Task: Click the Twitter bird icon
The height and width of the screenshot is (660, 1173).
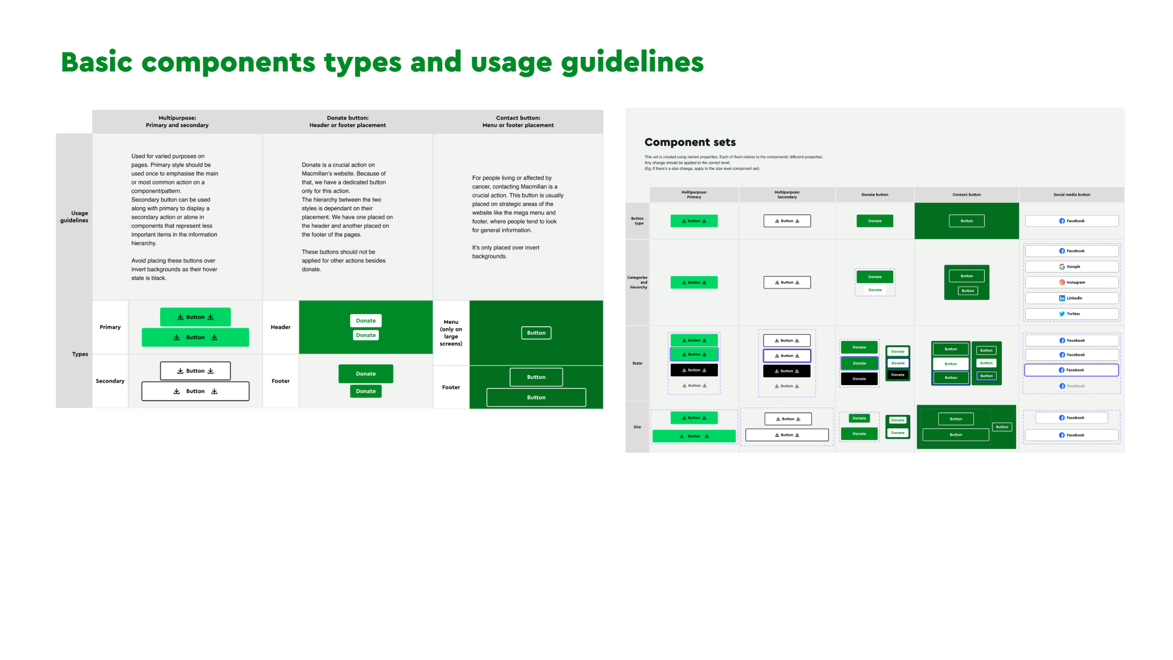Action: tap(1062, 313)
